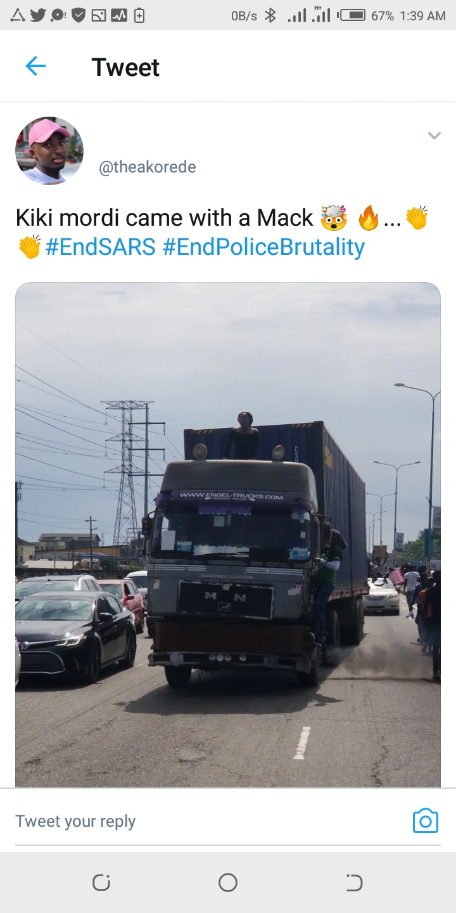456x913 pixels.
Task: Open the tweet author's profile picture
Action: coord(49,151)
